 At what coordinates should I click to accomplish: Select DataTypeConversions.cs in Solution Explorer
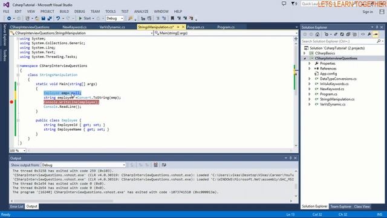click(338, 79)
